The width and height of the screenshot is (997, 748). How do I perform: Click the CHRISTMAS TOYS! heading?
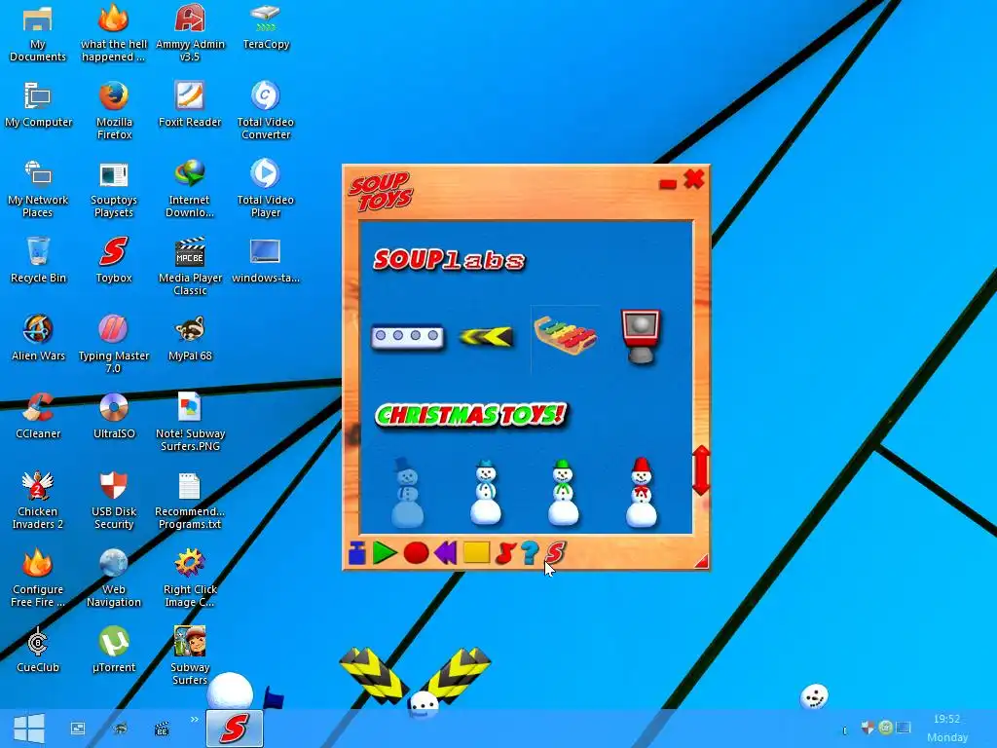470,415
